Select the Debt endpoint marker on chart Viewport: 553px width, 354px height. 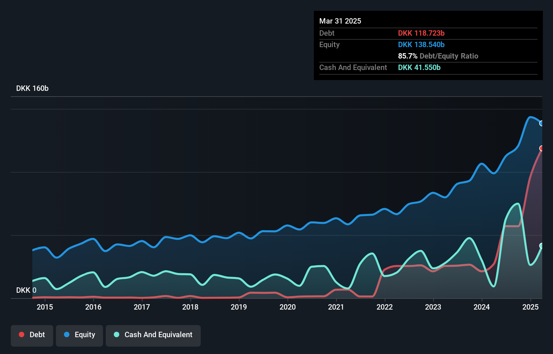click(x=542, y=148)
